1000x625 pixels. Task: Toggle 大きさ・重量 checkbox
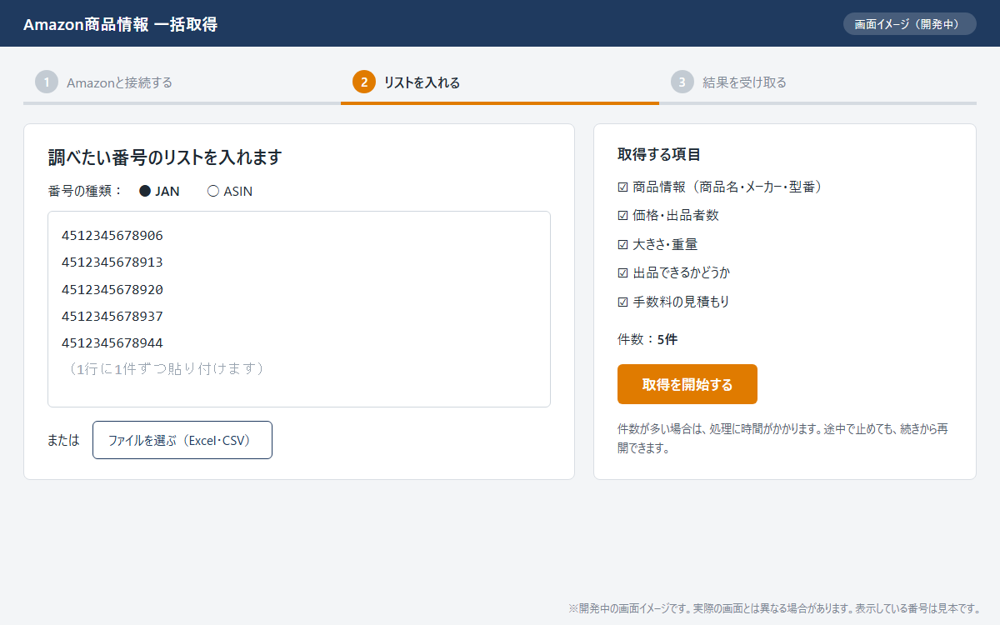click(622, 245)
